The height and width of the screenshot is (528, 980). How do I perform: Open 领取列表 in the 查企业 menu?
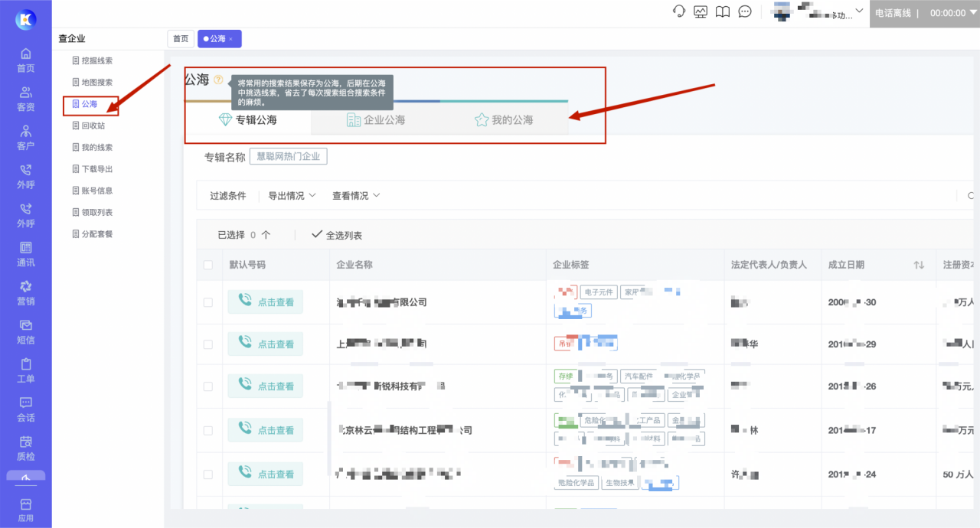(92, 212)
